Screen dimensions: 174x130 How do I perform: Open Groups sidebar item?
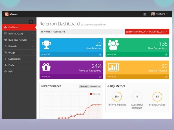[x=19, y=52]
